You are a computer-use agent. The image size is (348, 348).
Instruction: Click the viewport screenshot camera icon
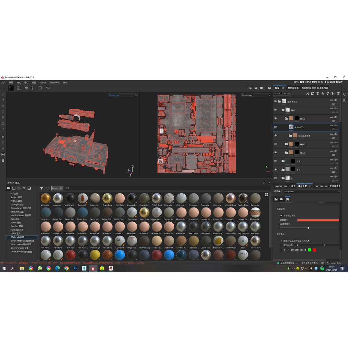click(x=269, y=88)
